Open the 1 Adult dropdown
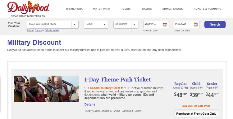Screen dimensions: 233x119 click(96, 25)
